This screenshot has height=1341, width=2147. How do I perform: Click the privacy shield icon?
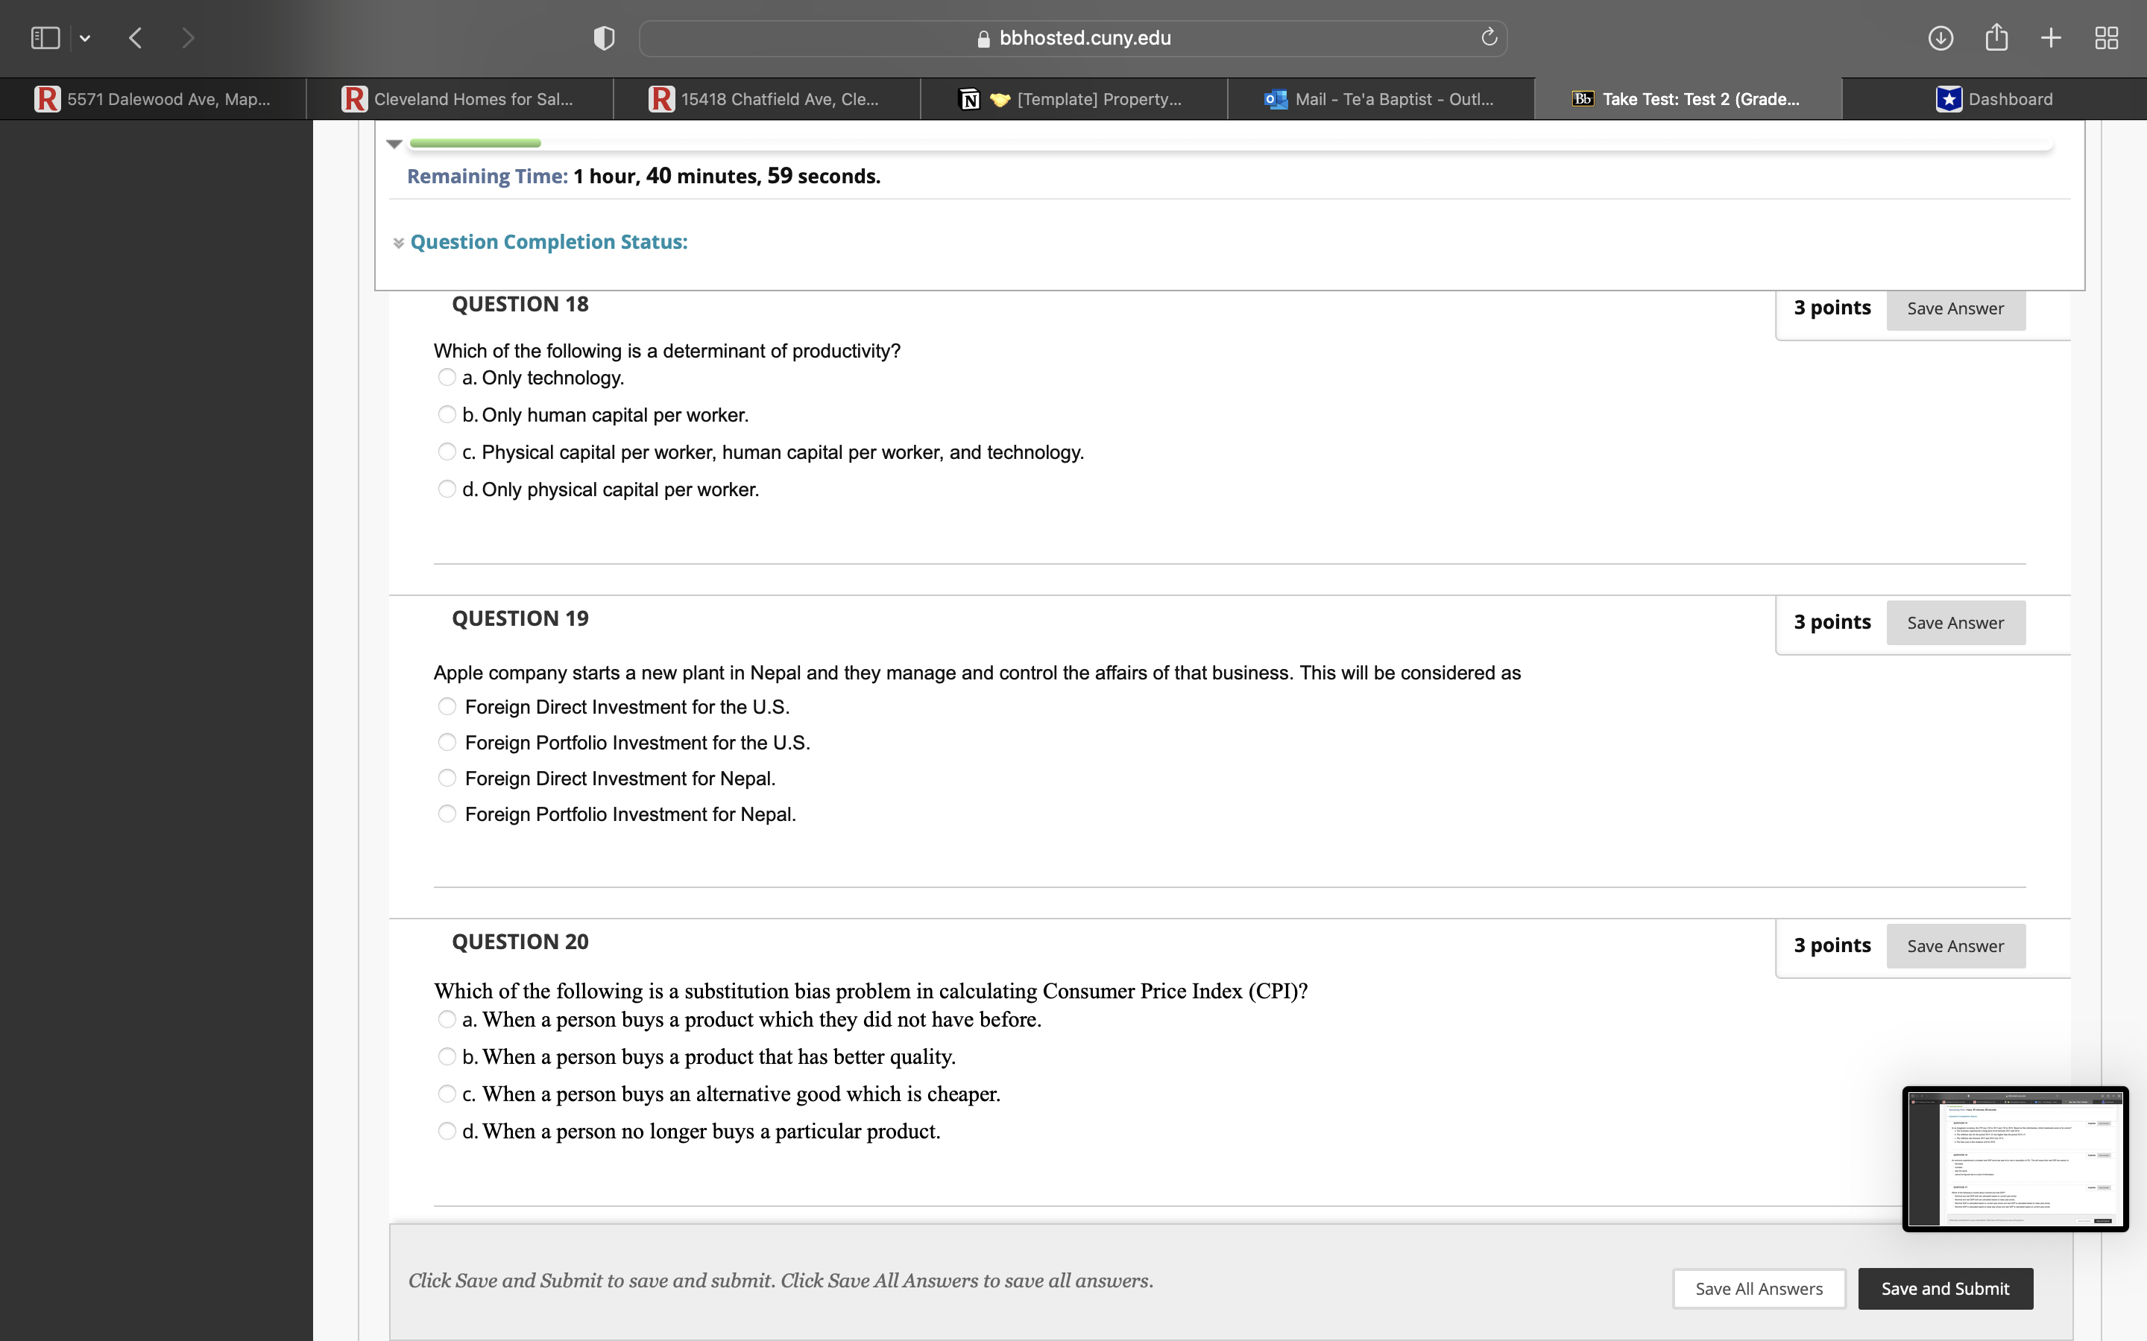click(603, 38)
